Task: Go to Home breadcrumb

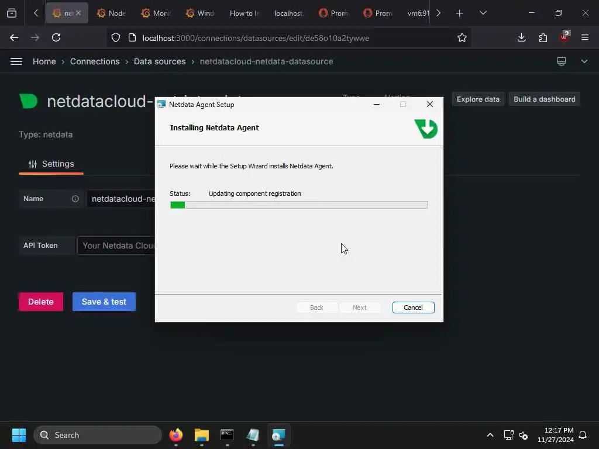Action: tap(44, 61)
